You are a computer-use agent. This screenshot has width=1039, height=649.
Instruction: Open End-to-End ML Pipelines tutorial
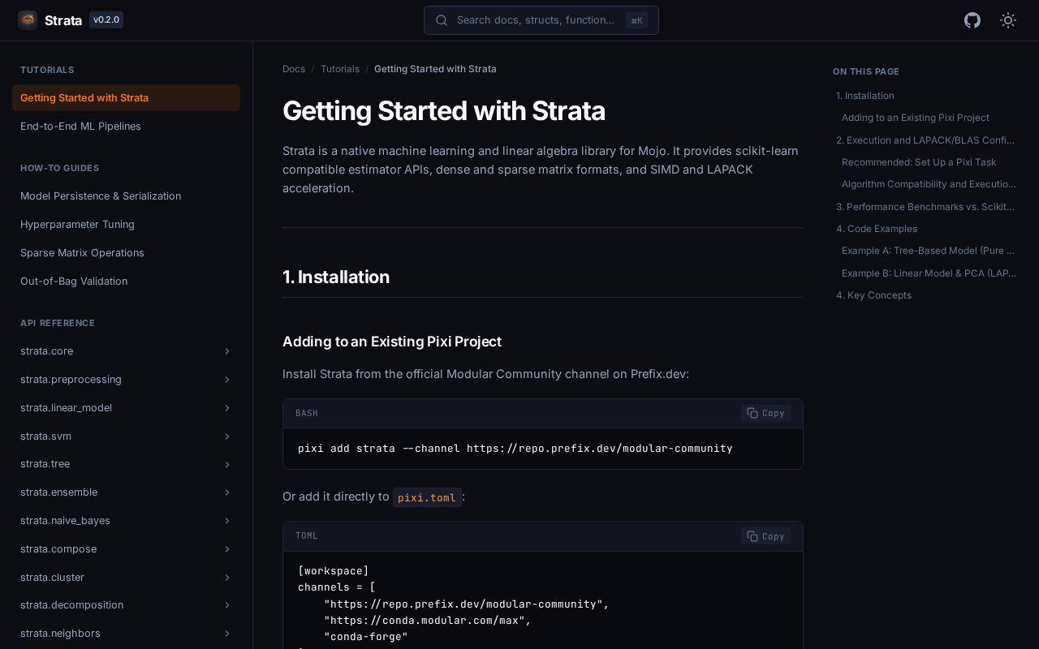126,126
